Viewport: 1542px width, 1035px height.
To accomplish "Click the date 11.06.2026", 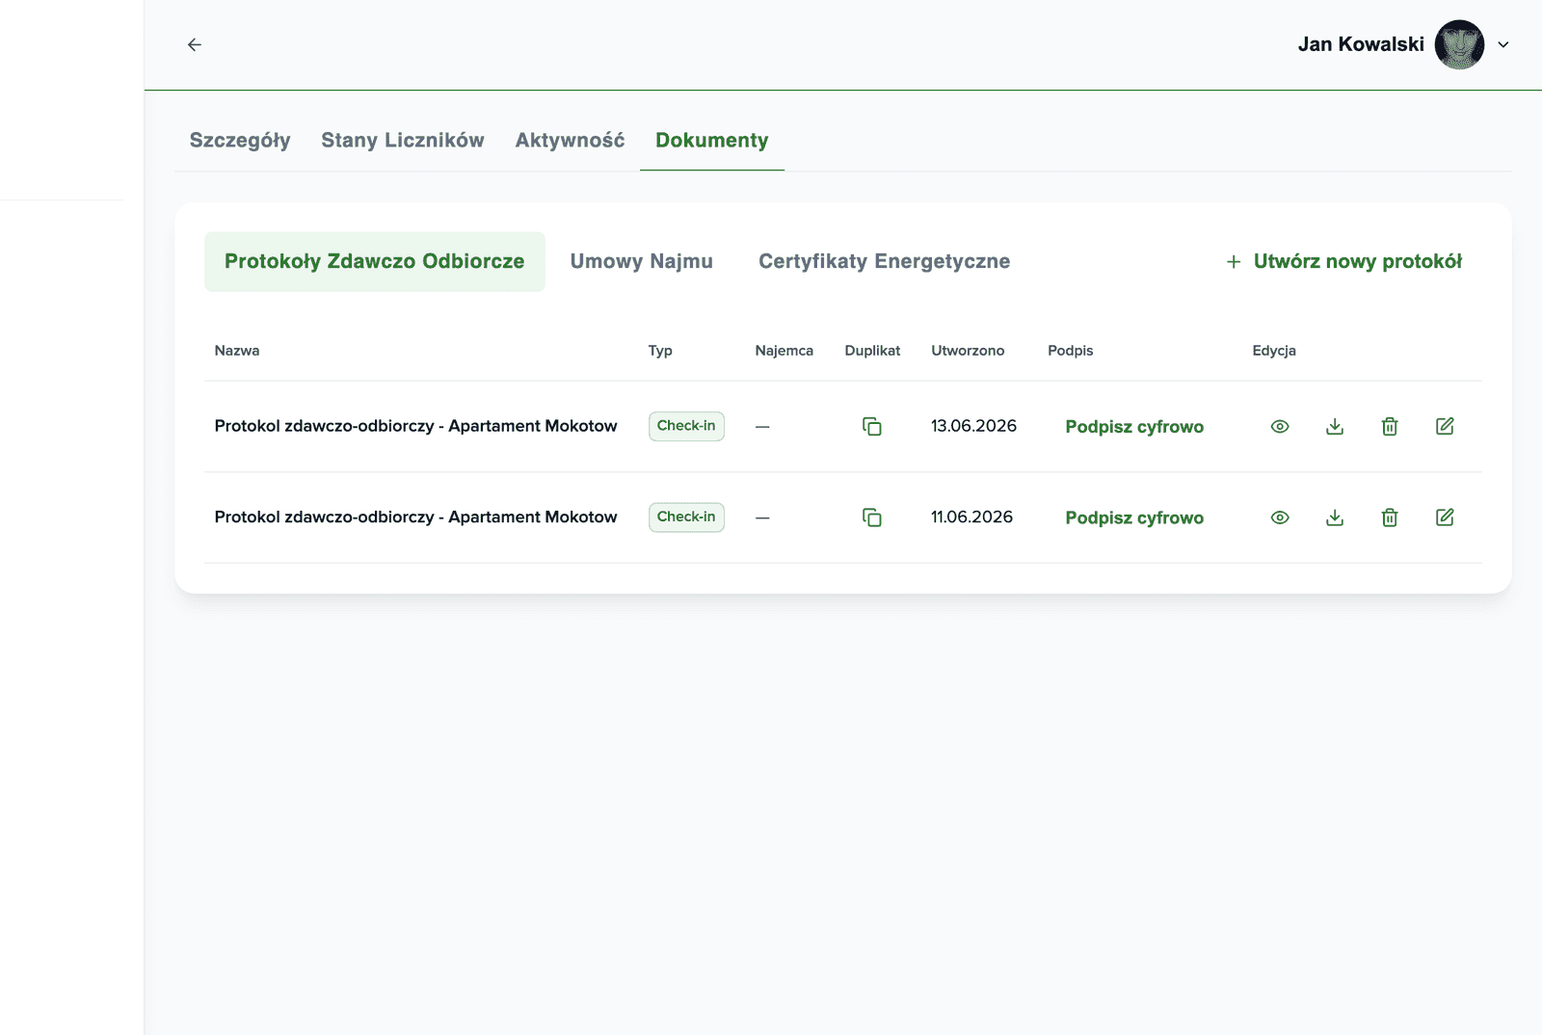I will 971,517.
